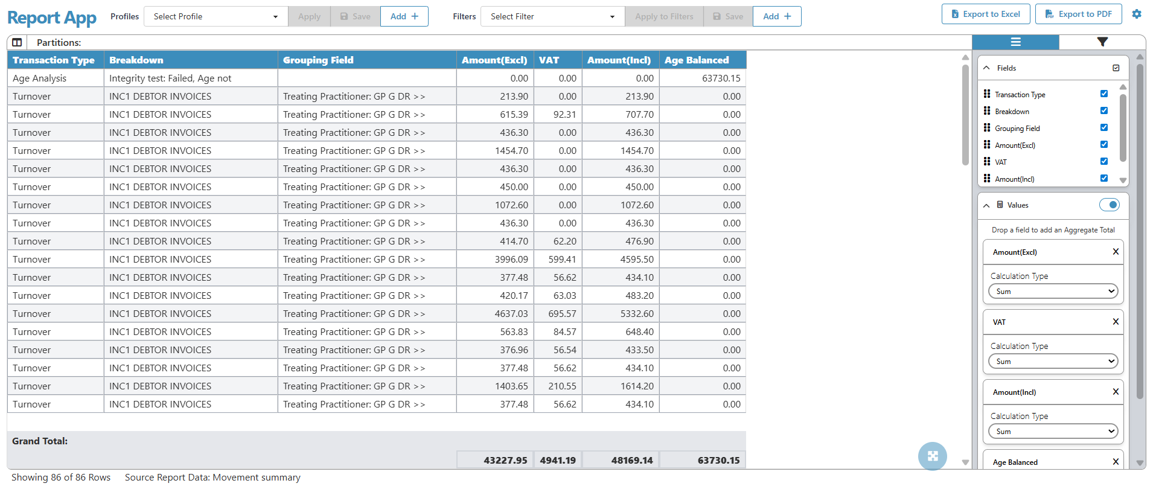Uncheck the Amount(Incl) field checkbox
This screenshot has height=489, width=1156.
1104,178
